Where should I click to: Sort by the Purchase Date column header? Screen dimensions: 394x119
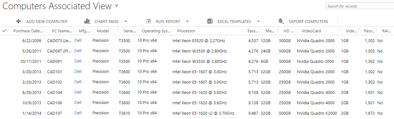tap(28, 31)
